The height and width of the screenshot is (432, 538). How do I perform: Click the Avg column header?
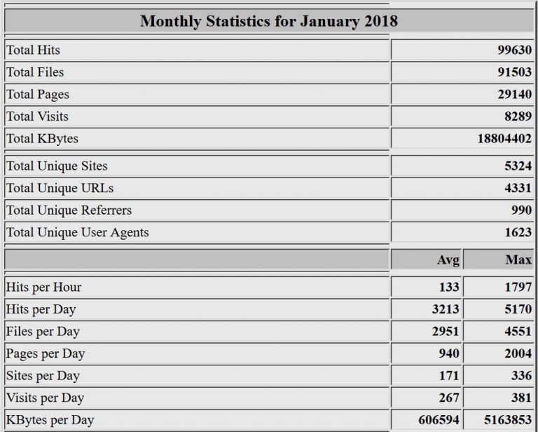pyautogui.click(x=448, y=260)
